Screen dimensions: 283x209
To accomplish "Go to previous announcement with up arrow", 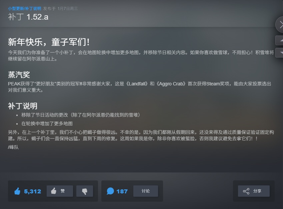I will click(x=279, y=41).
